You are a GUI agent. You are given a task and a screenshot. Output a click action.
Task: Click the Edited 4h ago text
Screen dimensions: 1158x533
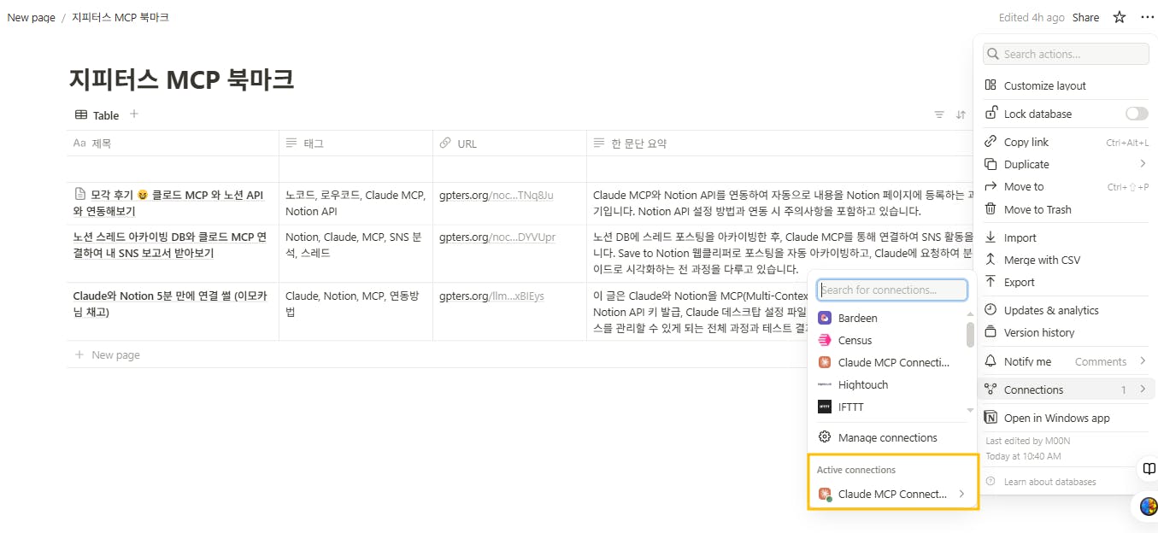(x=1032, y=17)
